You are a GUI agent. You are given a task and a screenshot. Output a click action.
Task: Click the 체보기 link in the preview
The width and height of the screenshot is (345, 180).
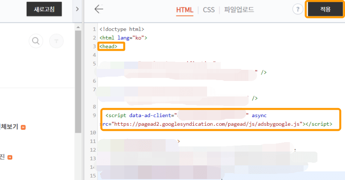click(x=9, y=127)
